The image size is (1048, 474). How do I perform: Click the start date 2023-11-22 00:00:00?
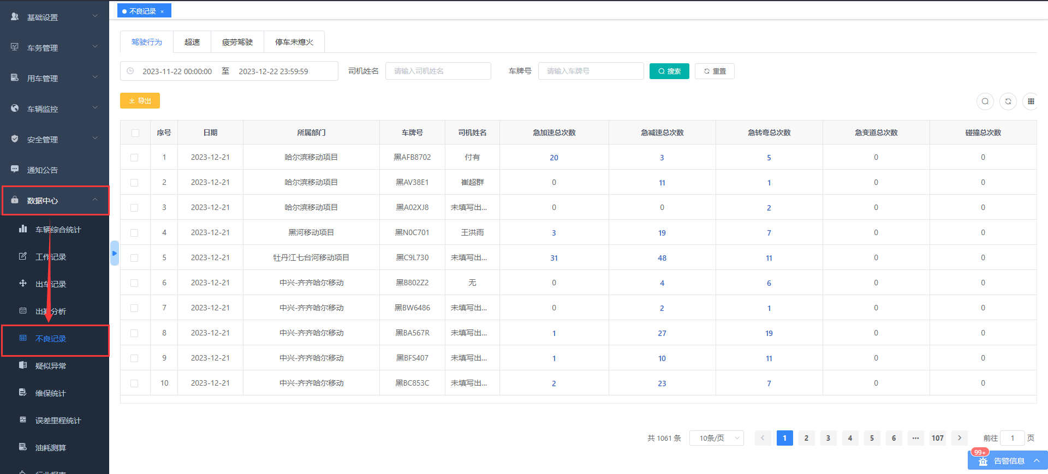(x=177, y=71)
